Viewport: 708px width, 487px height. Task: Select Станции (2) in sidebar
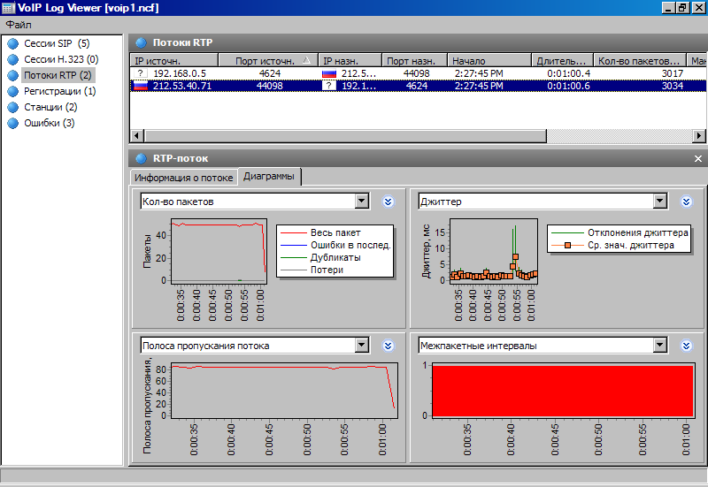[50, 107]
